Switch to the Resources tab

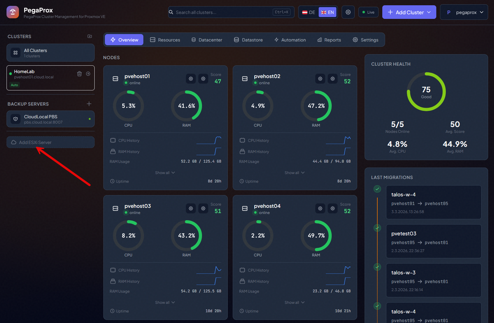tap(165, 40)
